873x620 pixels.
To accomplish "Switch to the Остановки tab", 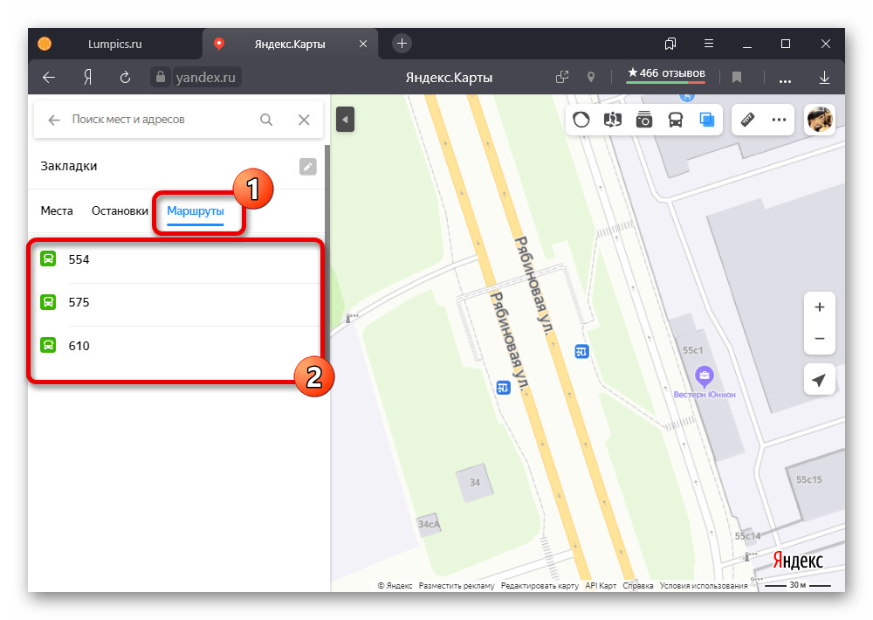I will click(120, 211).
